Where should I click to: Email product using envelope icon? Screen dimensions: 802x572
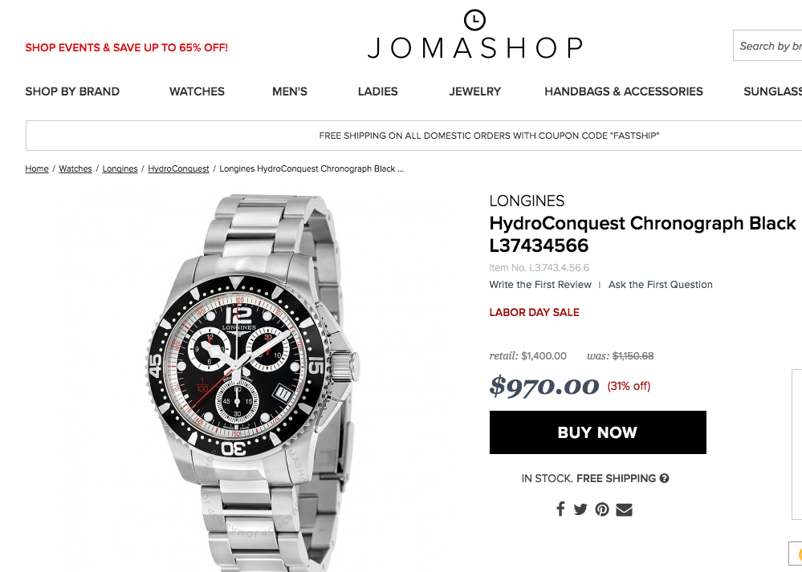624,509
